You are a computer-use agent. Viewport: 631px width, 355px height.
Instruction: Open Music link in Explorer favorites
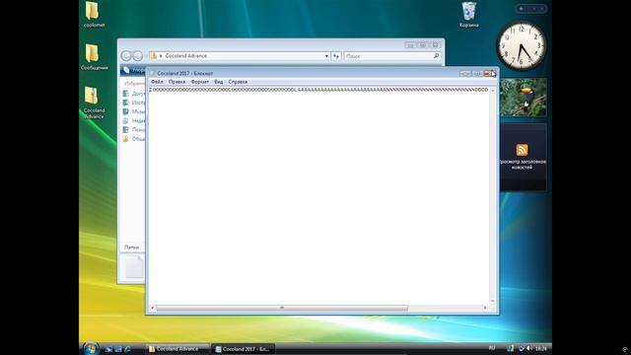[134, 111]
